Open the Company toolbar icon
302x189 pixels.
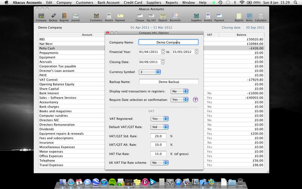point(41,17)
